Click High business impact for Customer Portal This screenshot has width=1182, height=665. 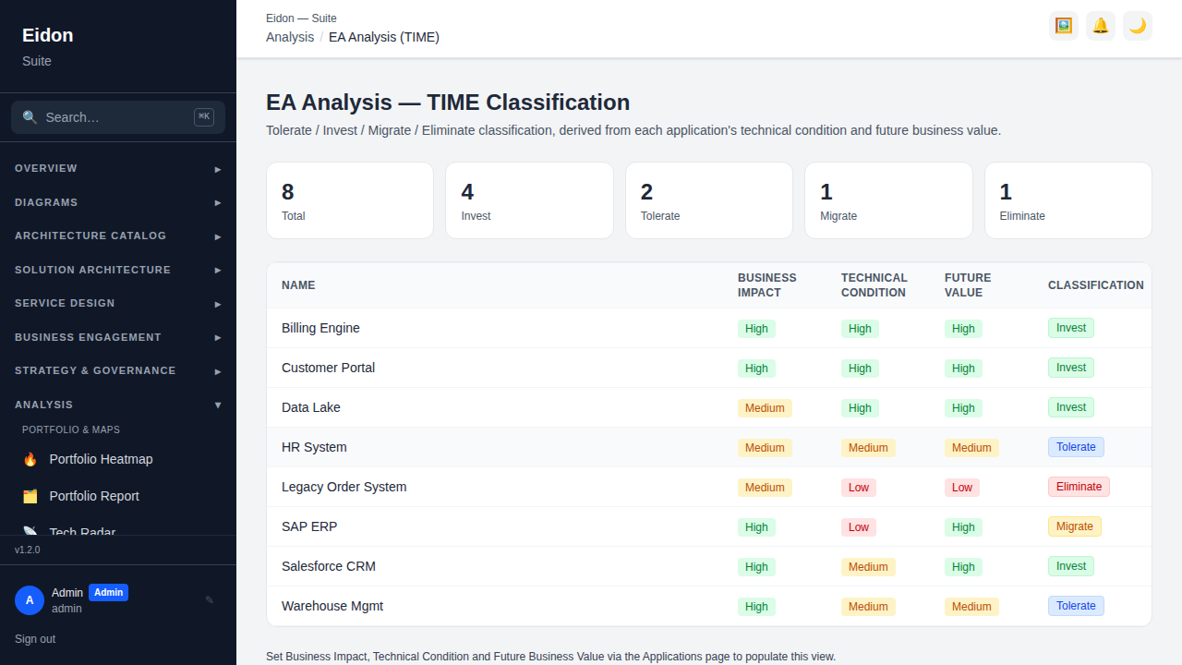point(756,369)
